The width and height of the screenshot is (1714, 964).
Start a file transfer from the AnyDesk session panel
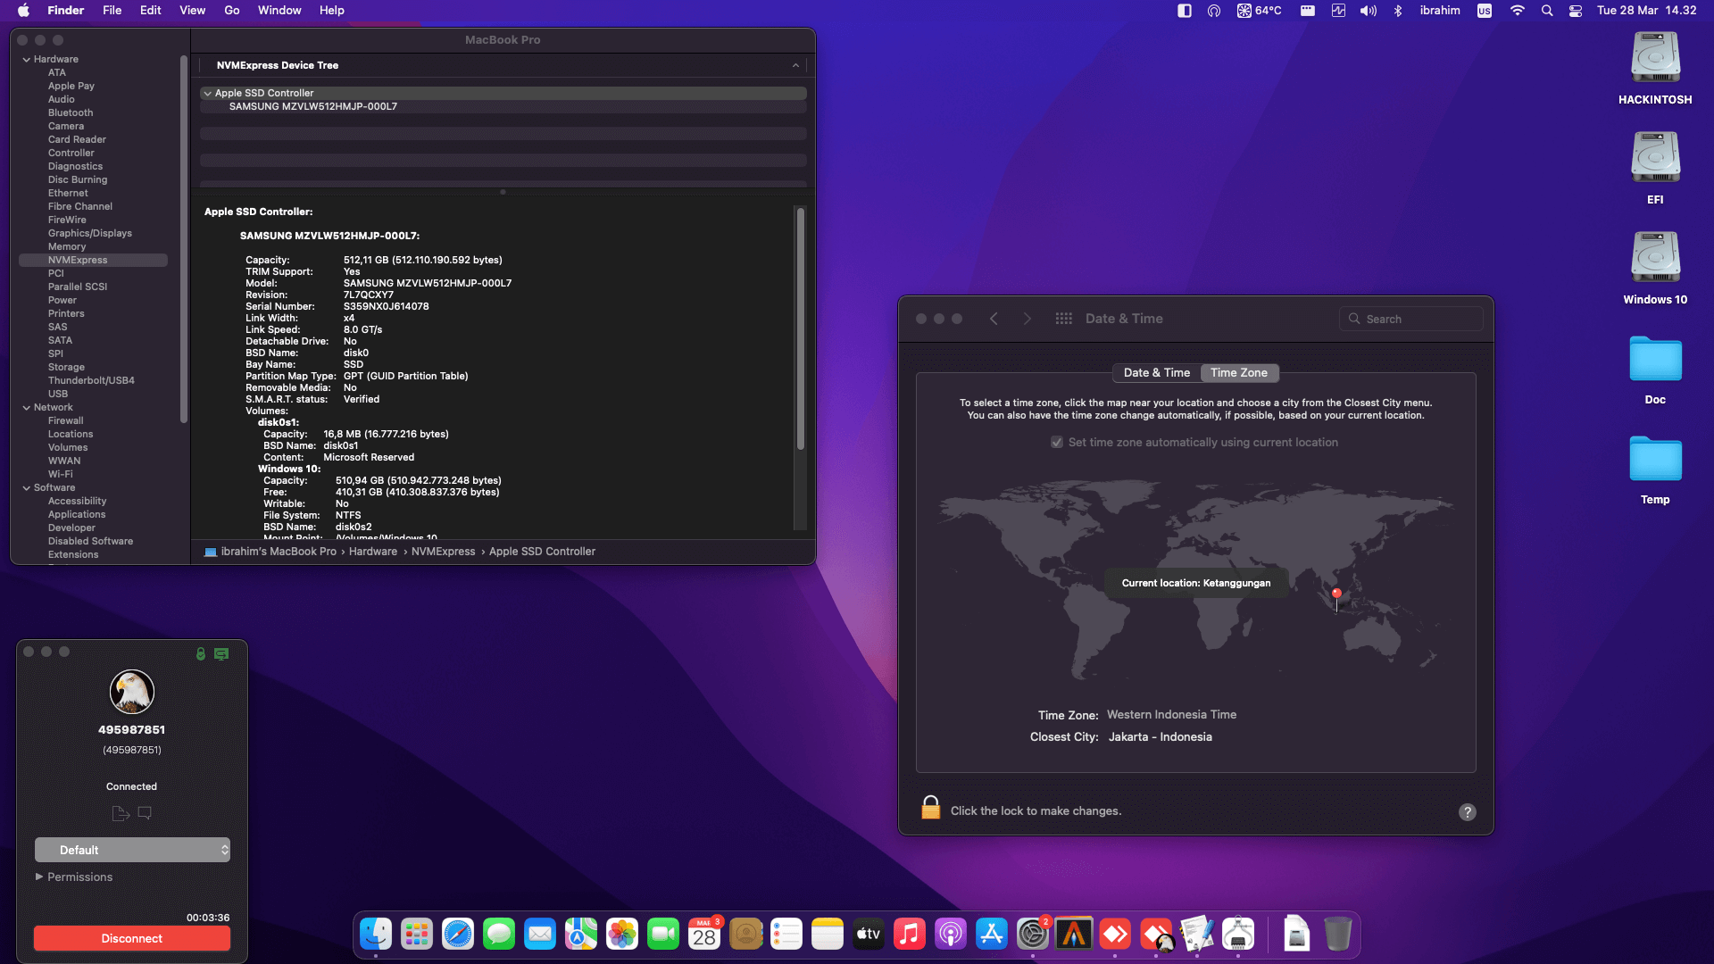[x=120, y=813]
